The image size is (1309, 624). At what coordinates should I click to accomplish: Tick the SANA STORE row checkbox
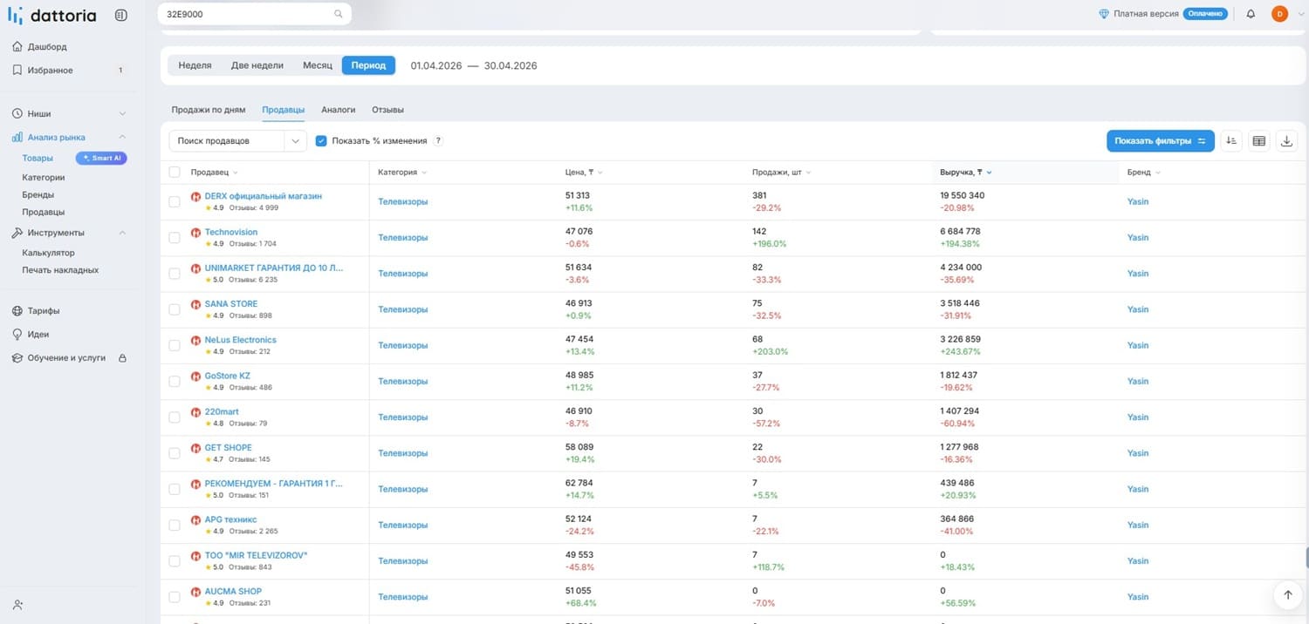[x=175, y=309]
